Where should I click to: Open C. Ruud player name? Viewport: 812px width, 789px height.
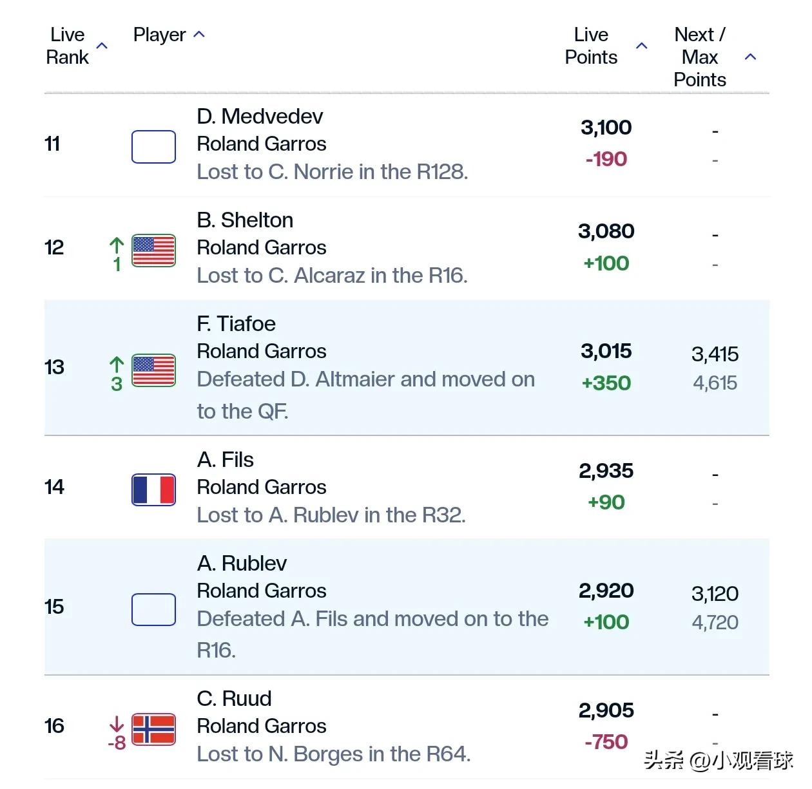(234, 699)
